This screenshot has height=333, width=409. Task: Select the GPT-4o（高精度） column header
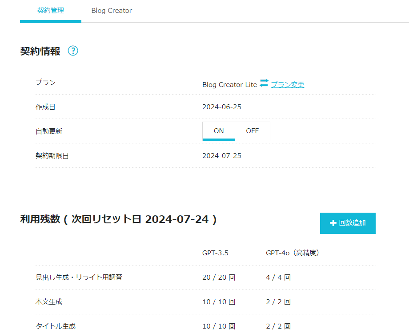tap(293, 253)
